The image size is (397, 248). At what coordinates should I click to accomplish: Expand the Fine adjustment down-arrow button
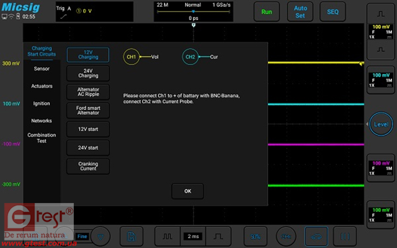[x=102, y=236]
